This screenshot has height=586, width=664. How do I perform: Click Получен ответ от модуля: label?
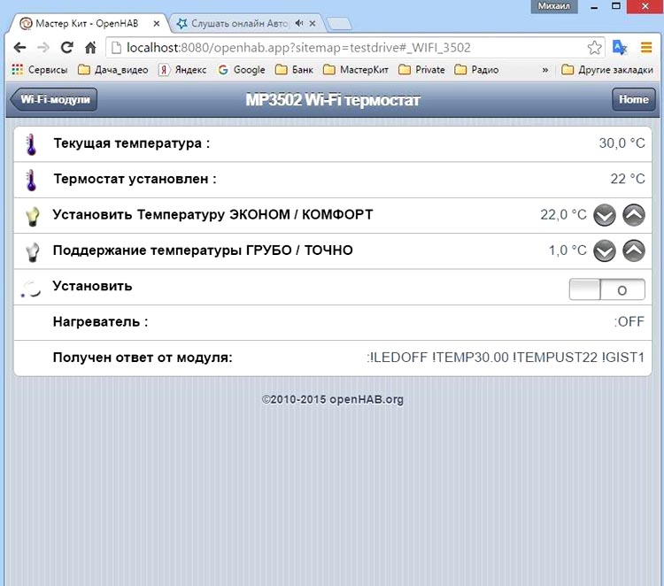tap(143, 358)
